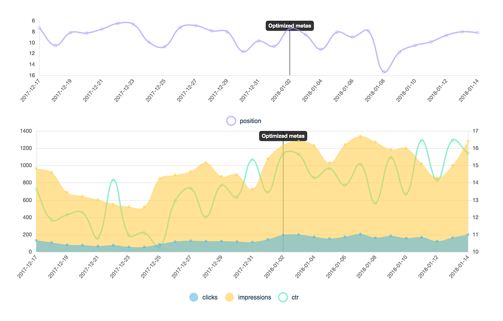
Task: Select Optimized metas annotation on lower chart
Action: [x=283, y=136]
